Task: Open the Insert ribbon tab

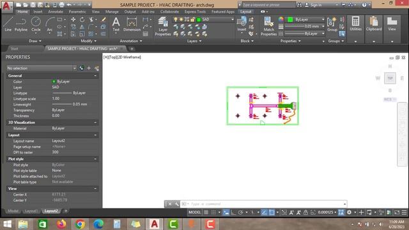Action: point(38,11)
